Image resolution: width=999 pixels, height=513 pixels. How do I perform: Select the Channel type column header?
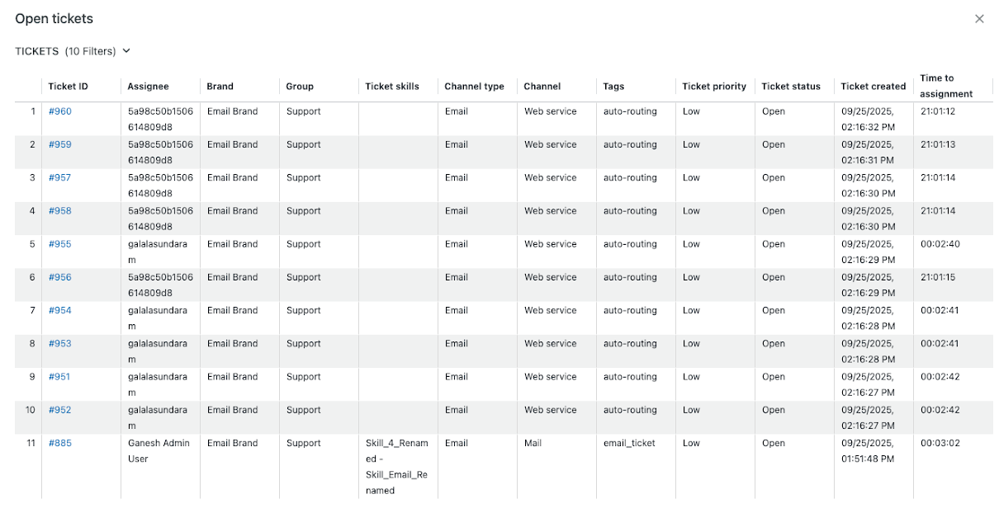pos(474,87)
